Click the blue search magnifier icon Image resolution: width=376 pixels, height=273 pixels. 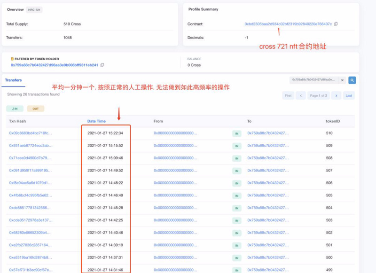[352, 80]
